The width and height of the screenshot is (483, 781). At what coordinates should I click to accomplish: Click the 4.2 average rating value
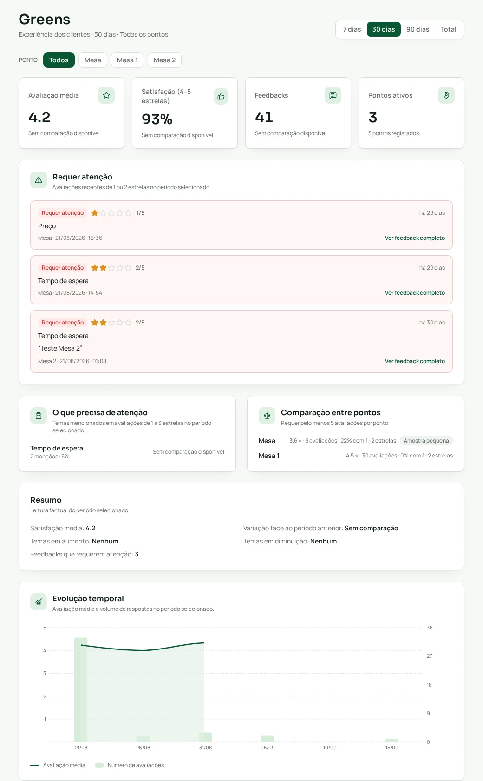39,117
